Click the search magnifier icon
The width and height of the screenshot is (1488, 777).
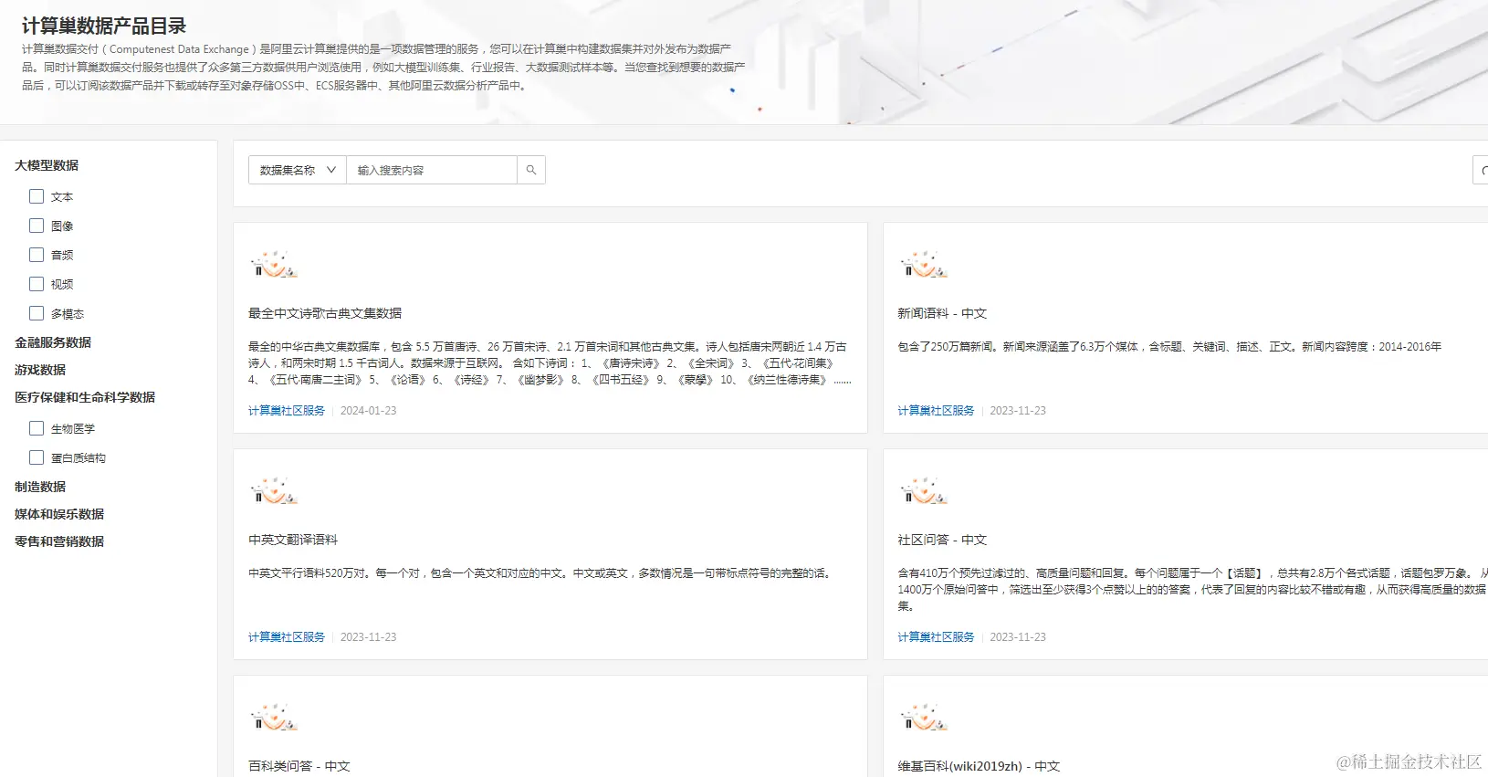(x=531, y=170)
